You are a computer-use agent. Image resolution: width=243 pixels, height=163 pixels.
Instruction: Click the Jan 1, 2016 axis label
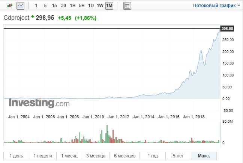(x=169, y=117)
